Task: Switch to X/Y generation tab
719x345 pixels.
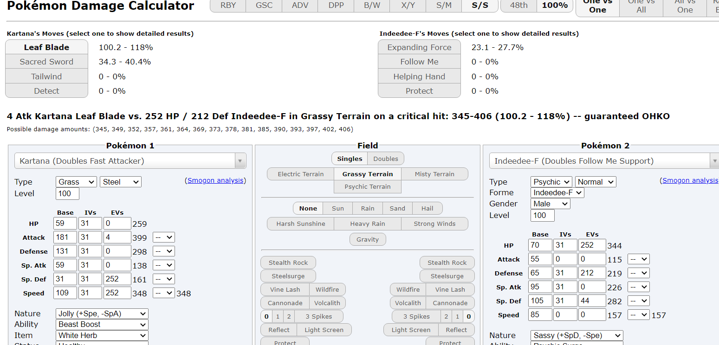Action: pos(408,5)
